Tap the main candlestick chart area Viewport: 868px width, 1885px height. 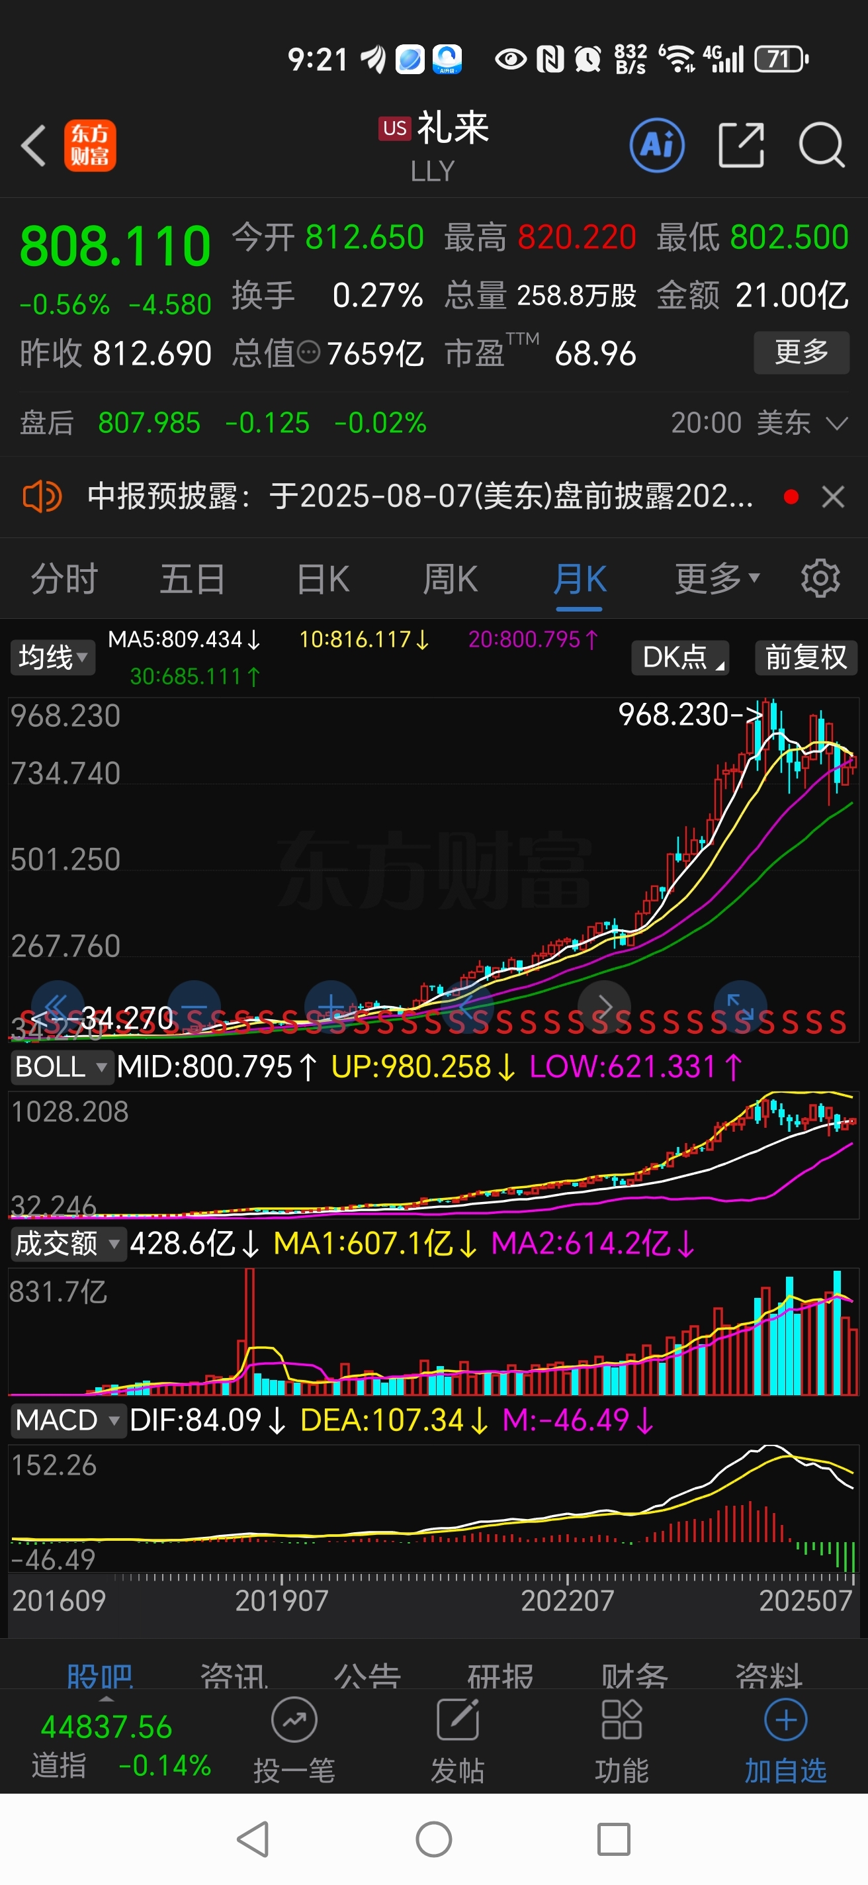[x=433, y=868]
